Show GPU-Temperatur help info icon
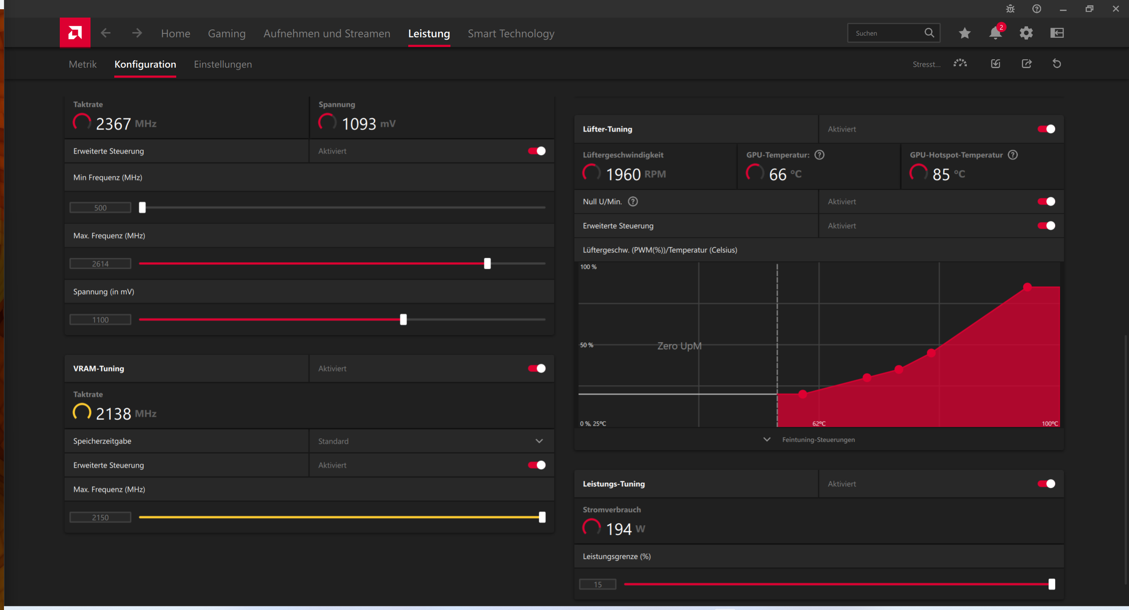Viewport: 1129px width, 610px height. click(x=819, y=155)
